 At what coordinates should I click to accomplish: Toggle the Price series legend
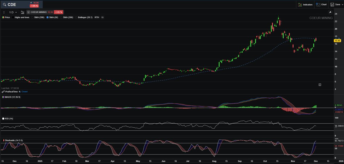(6, 17)
